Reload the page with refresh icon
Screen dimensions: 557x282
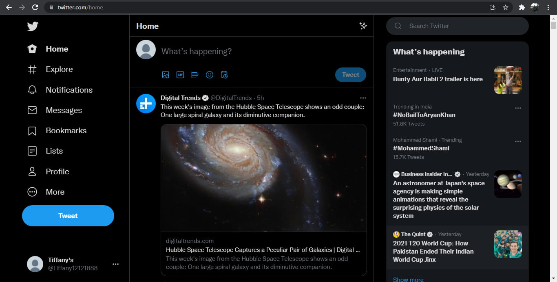[35, 7]
